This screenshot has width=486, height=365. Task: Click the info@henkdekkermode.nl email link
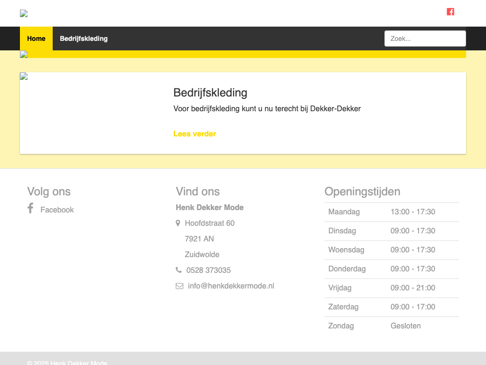tap(231, 286)
